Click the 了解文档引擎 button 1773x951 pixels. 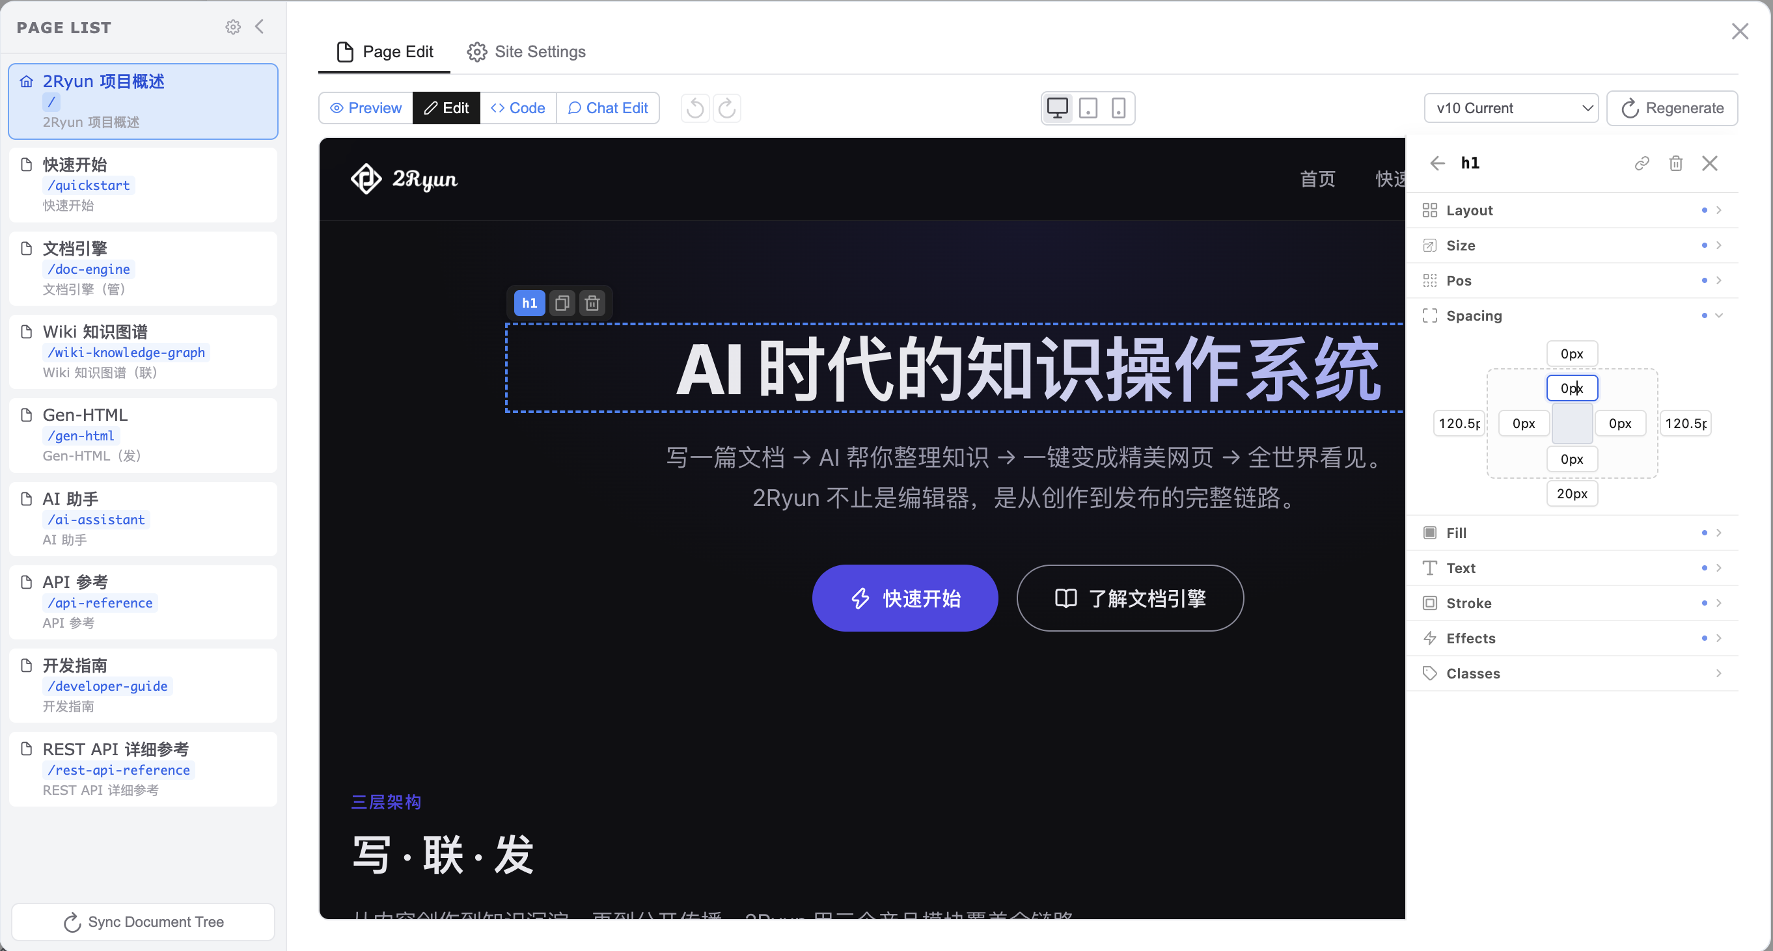(1130, 598)
